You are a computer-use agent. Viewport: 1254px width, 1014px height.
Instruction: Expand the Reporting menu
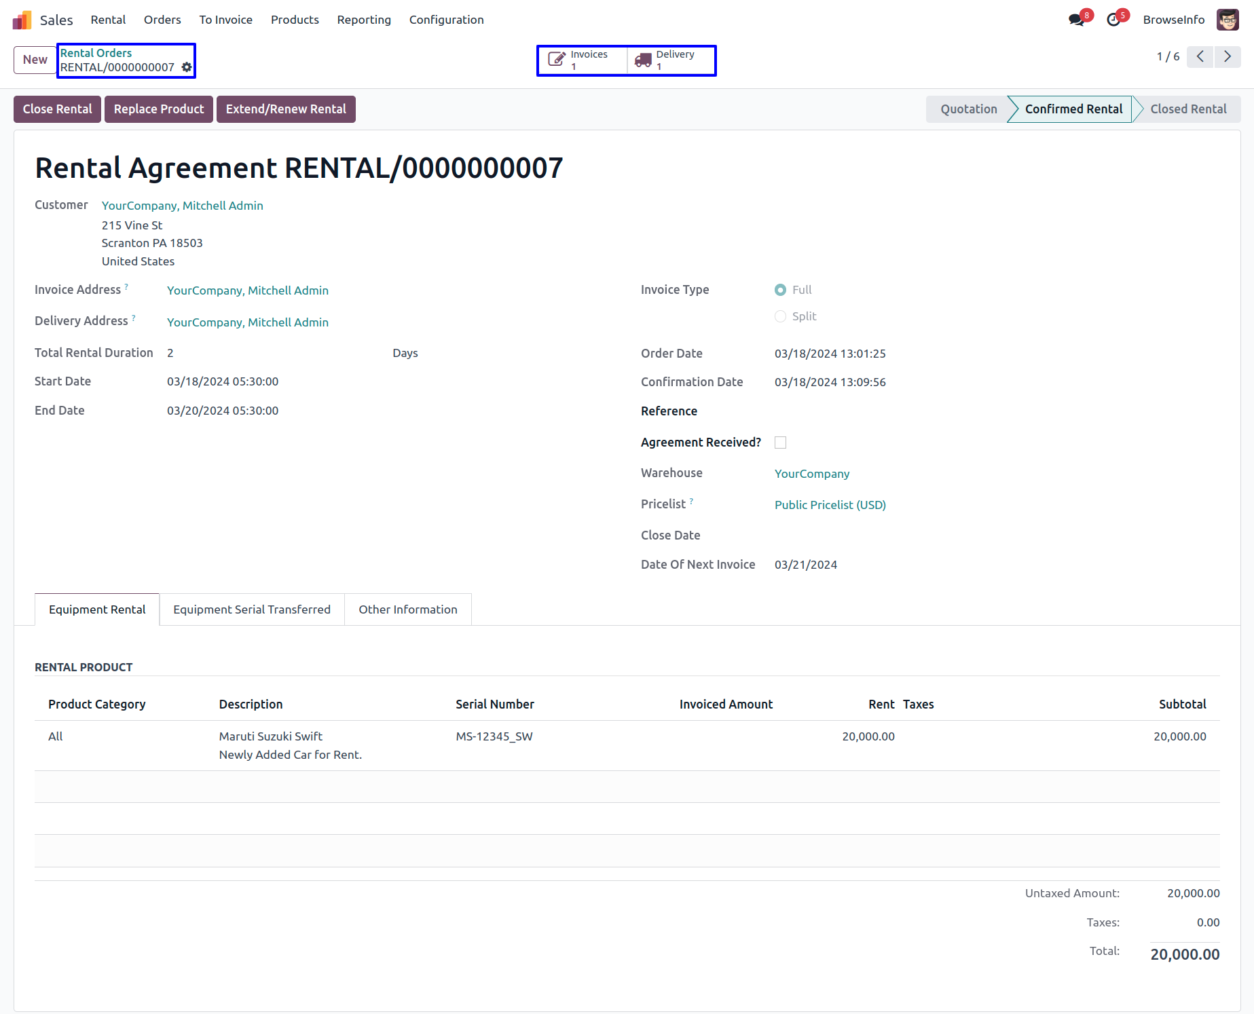pos(364,20)
